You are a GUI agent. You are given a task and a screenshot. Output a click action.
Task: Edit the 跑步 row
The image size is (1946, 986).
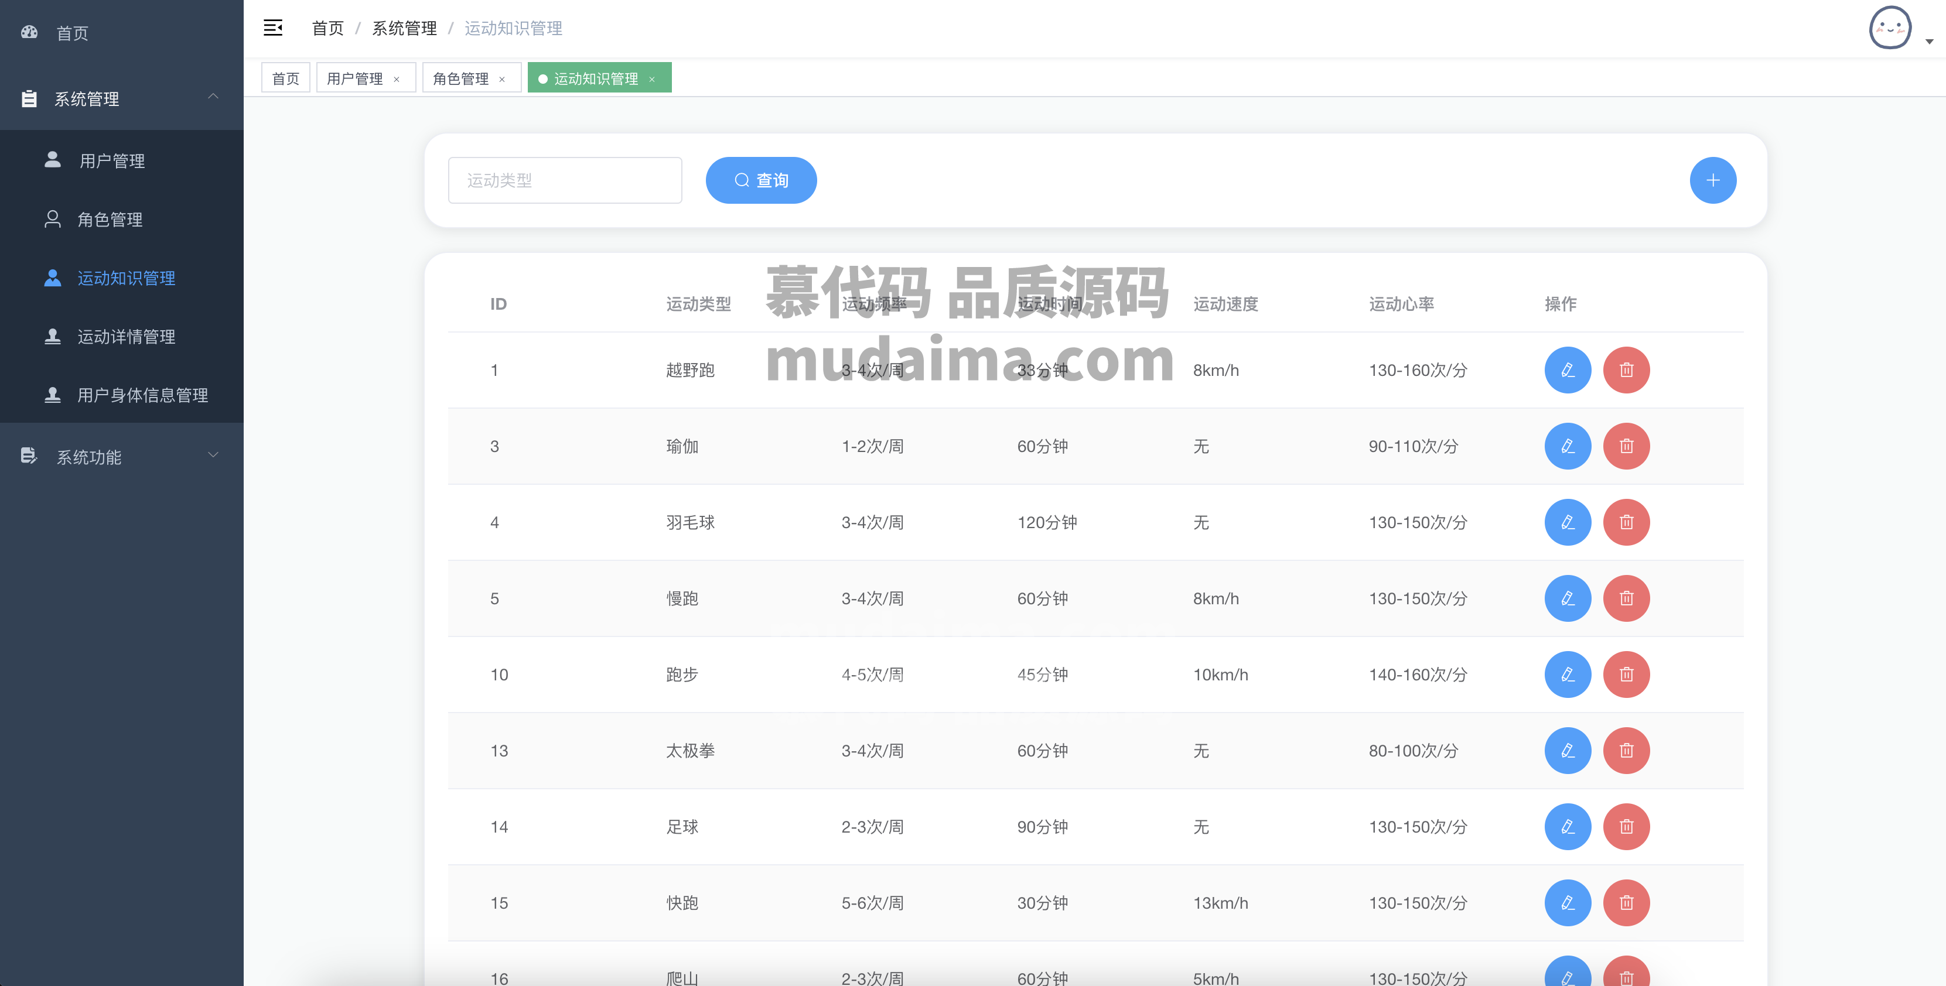(x=1568, y=675)
